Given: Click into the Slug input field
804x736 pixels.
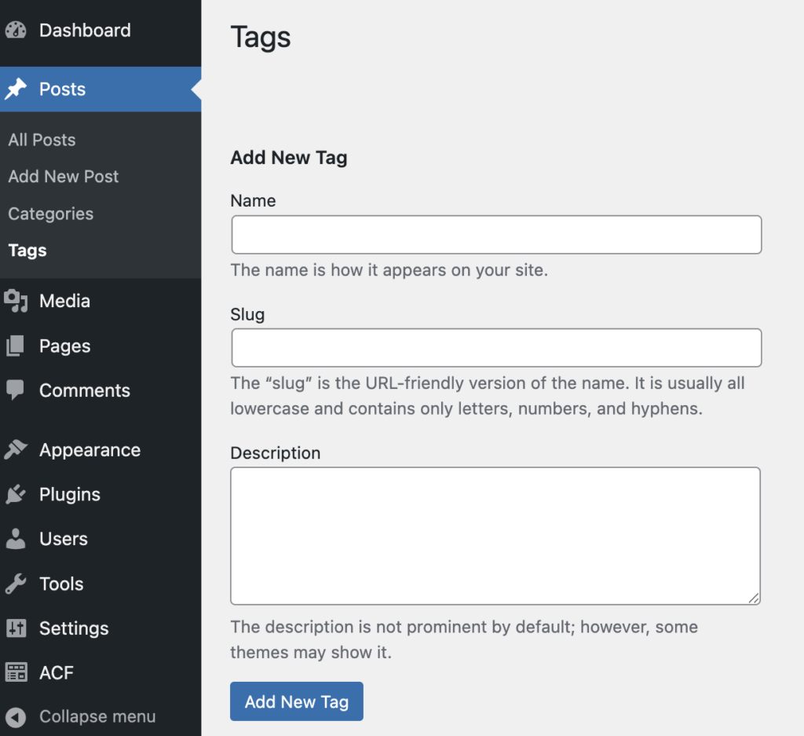Looking at the screenshot, I should [x=496, y=348].
